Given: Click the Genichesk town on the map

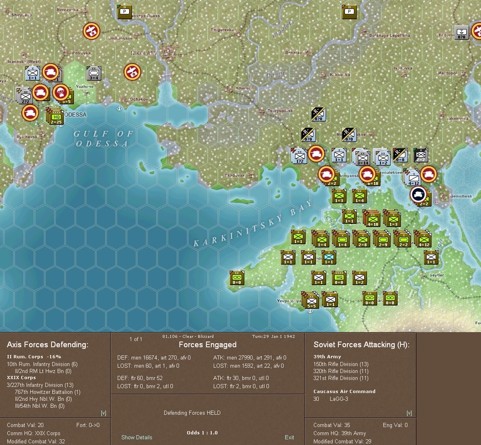Looking at the screenshot, I should (444, 196).
